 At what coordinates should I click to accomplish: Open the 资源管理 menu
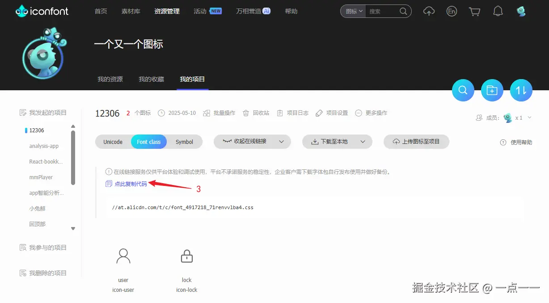coord(167,11)
